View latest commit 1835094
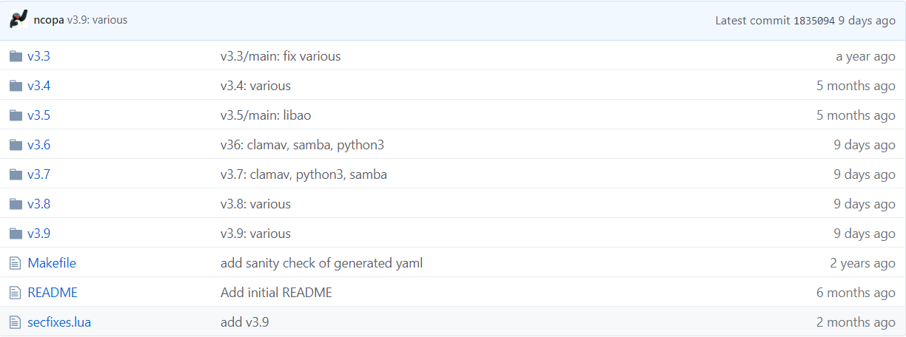This screenshot has height=337, width=906. [814, 21]
